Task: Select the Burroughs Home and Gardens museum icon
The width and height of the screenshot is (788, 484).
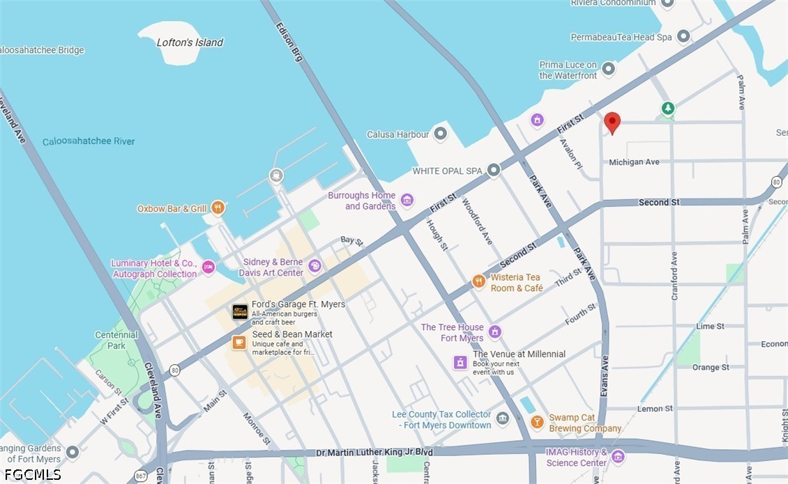Action: 407,201
